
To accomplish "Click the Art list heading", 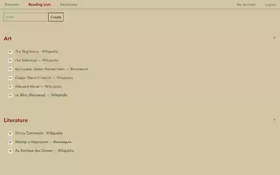I will click(8, 38).
